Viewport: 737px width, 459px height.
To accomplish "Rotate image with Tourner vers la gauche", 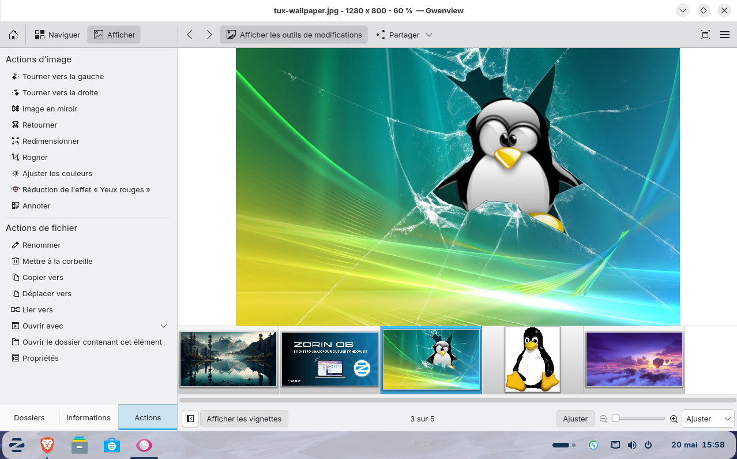I will 58,76.
